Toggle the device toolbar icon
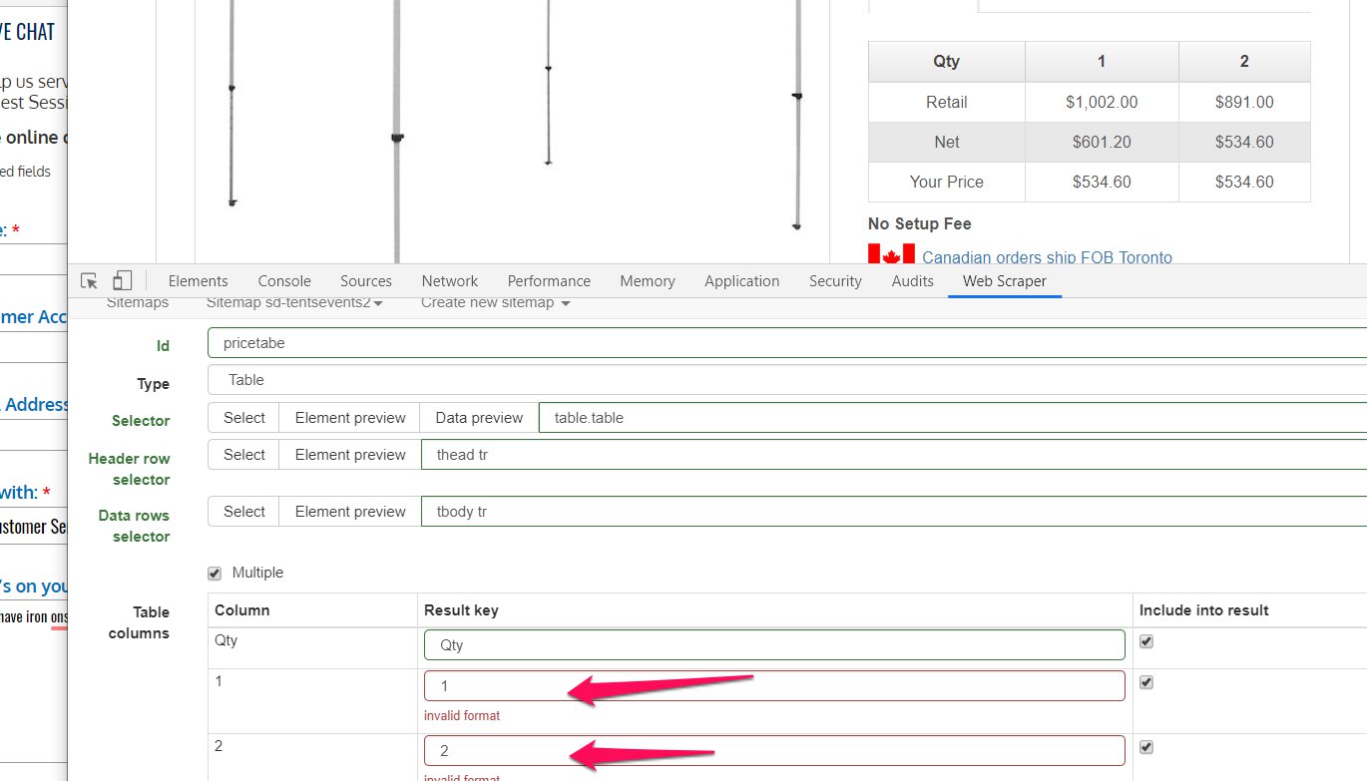1367x781 pixels. (122, 281)
